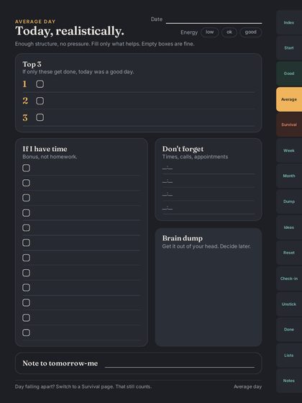Tick the first 'If I have time' checkbox
This screenshot has width=302, height=403.
point(26,168)
